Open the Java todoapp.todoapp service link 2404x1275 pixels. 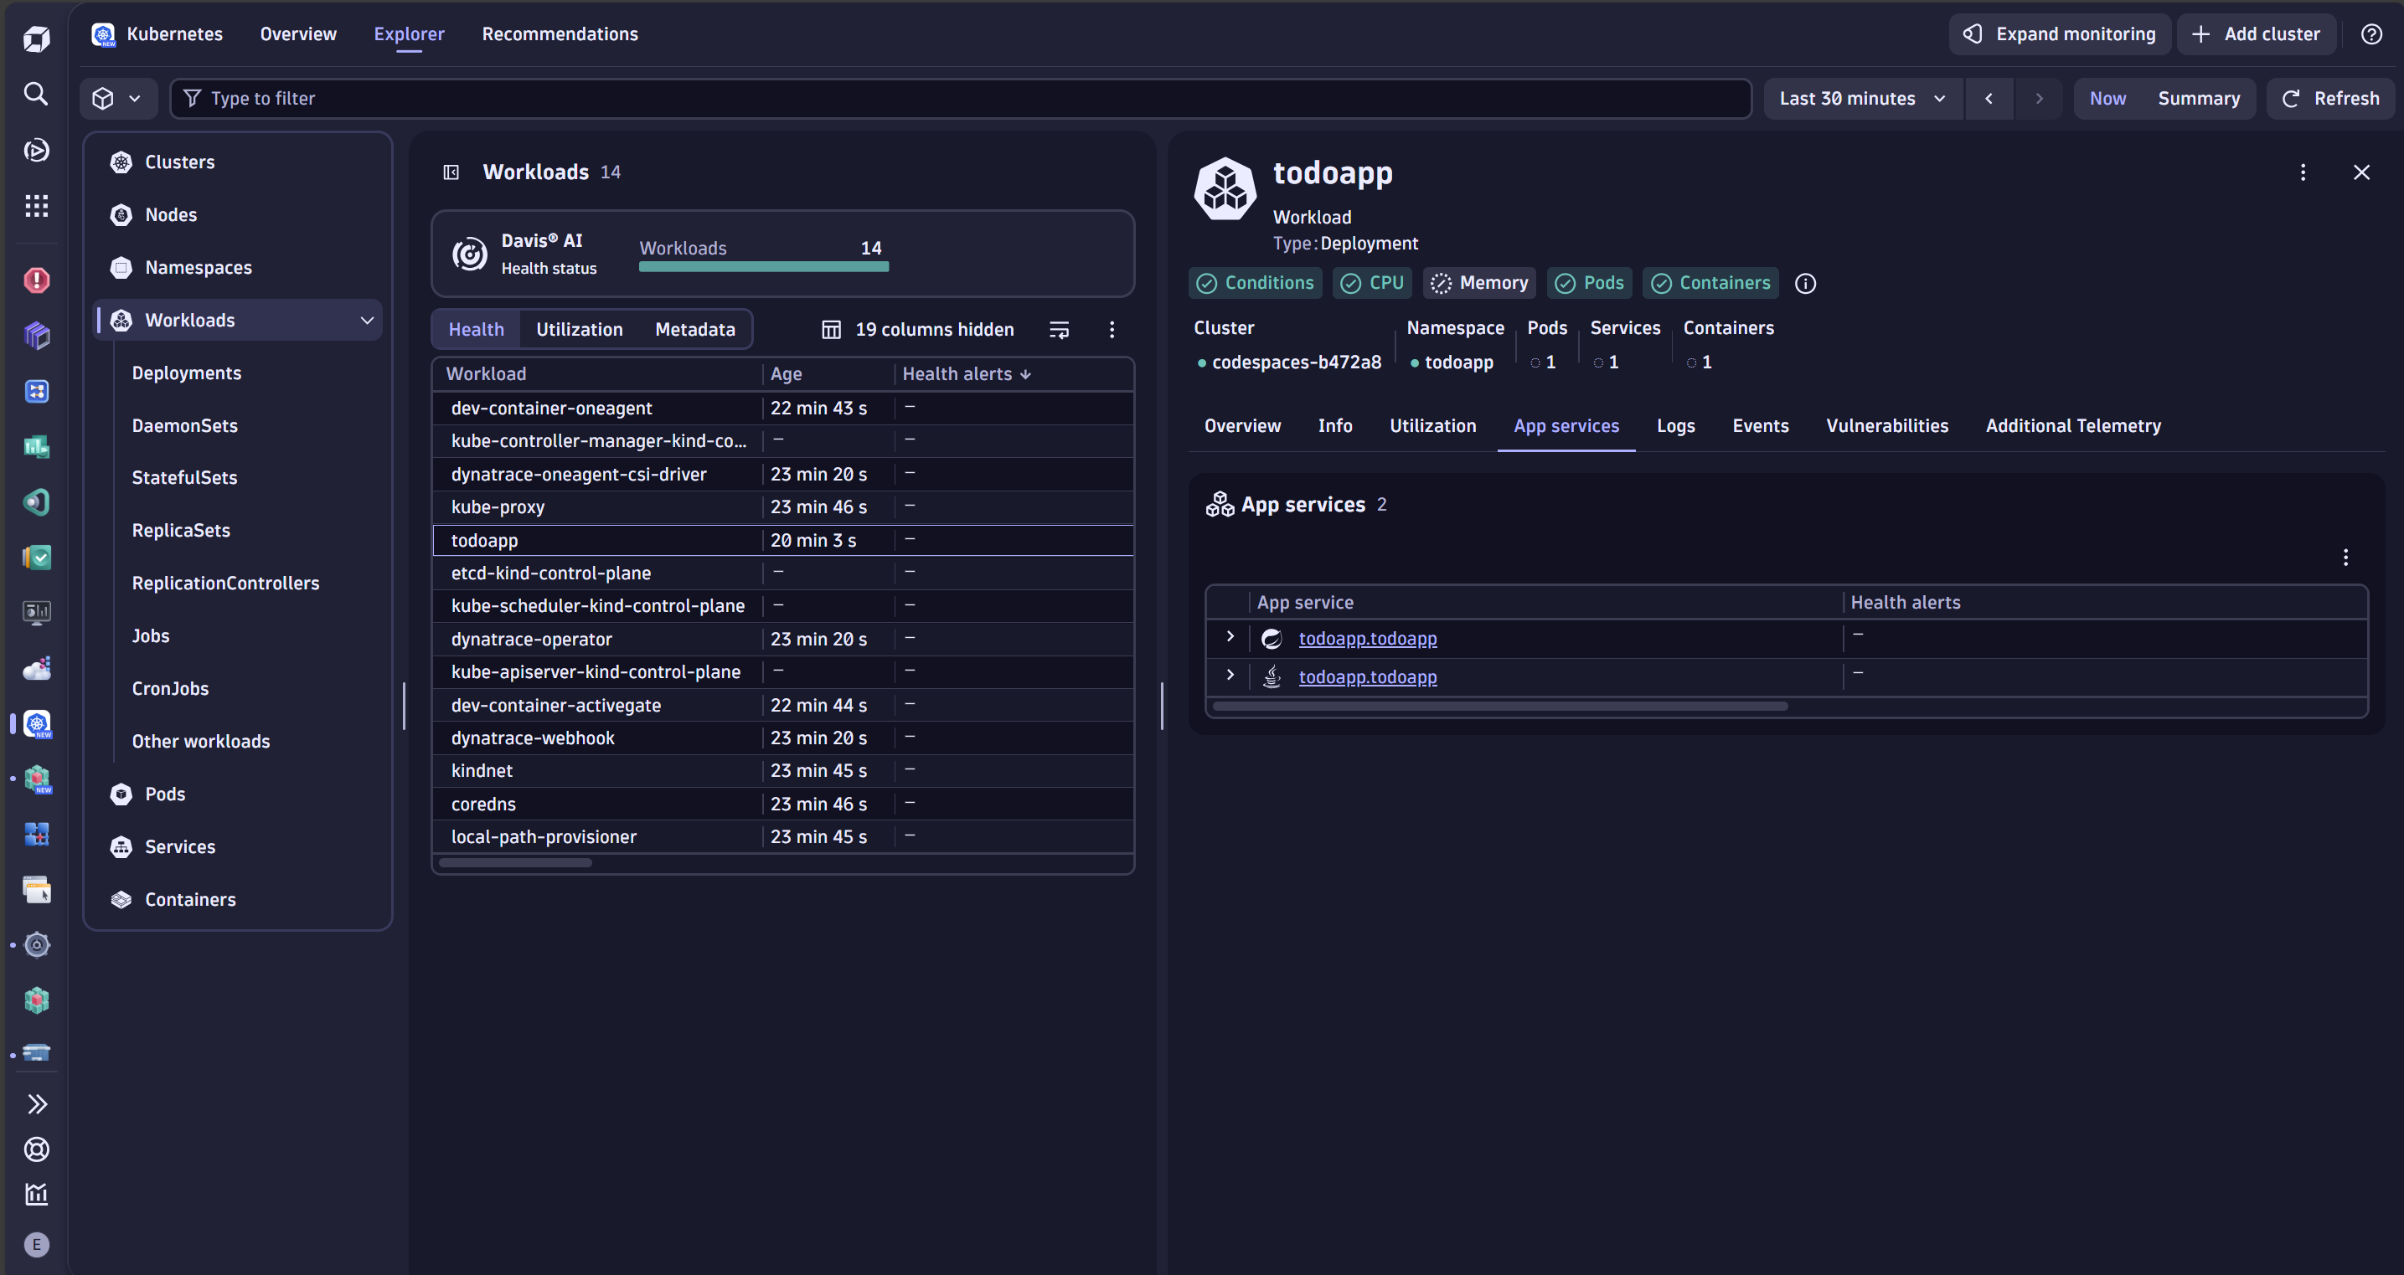click(x=1367, y=677)
